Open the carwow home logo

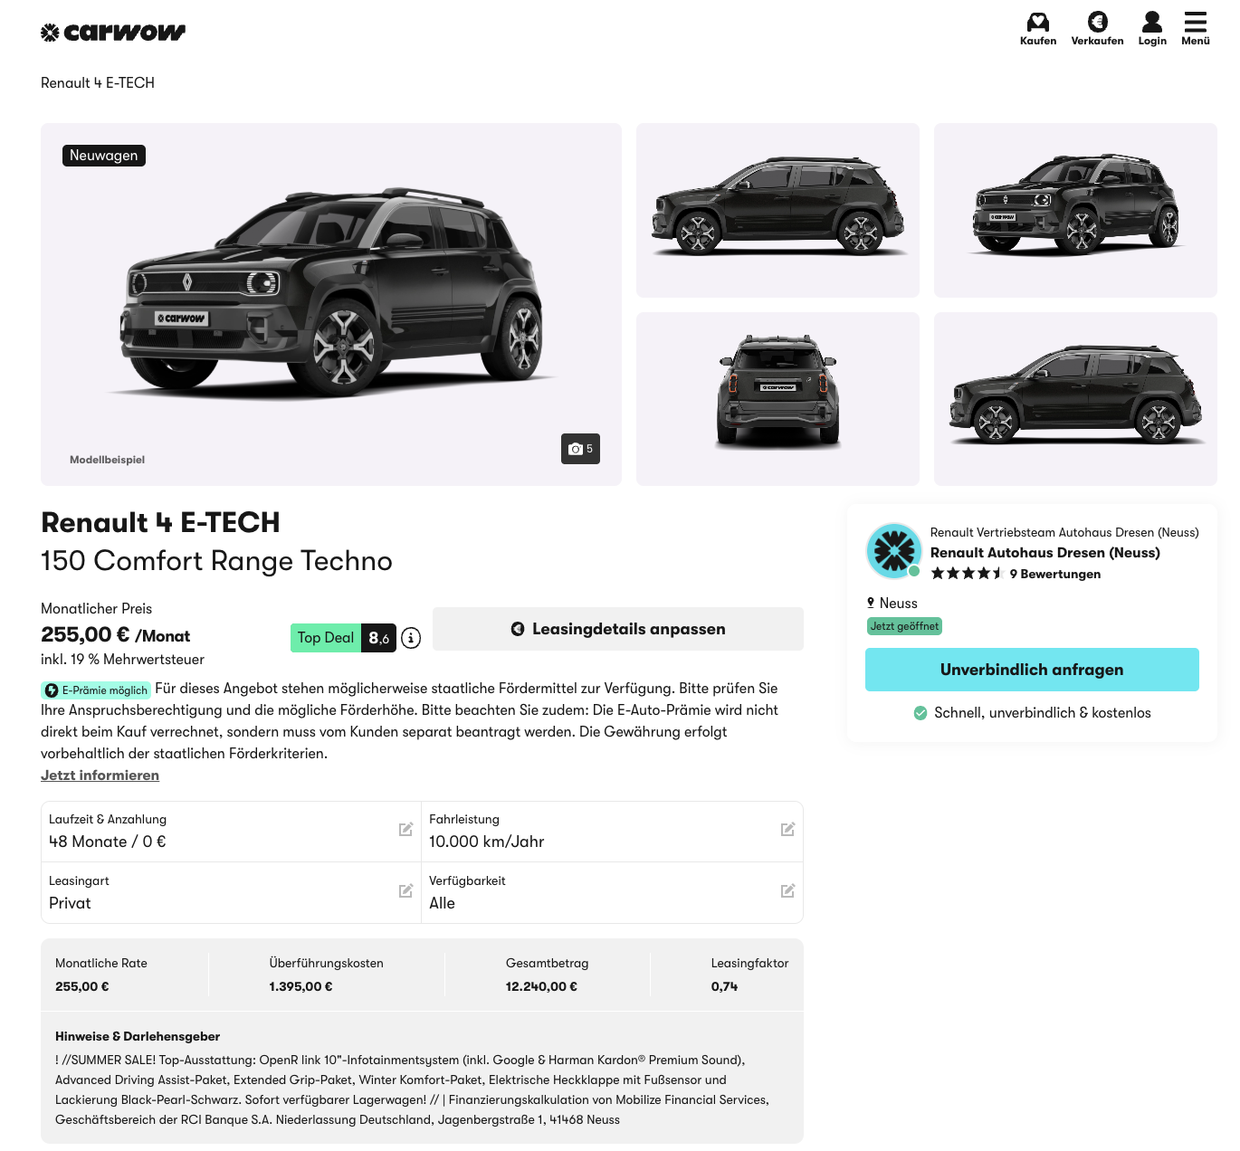click(x=113, y=33)
